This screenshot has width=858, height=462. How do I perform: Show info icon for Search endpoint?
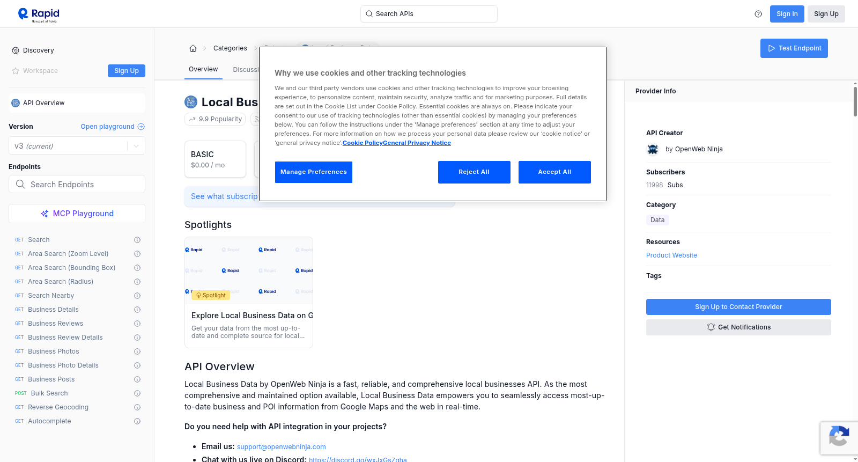pos(137,240)
